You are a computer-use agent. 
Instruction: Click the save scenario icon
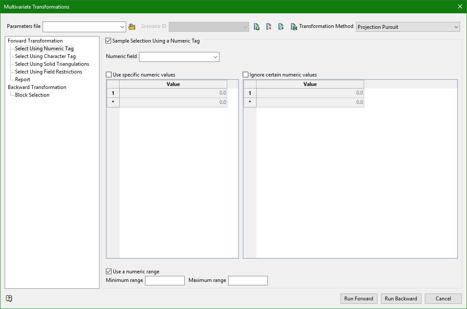coord(294,27)
